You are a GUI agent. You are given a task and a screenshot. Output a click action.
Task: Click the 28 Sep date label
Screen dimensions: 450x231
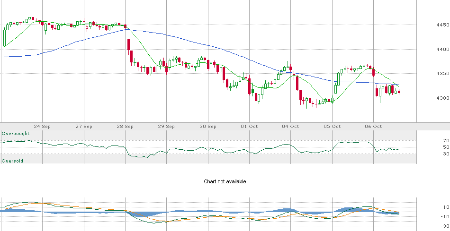125,127
